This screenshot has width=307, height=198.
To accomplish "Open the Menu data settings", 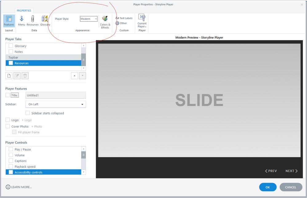I will coord(22,21).
